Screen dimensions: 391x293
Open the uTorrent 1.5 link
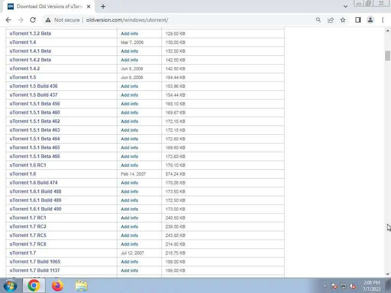click(x=23, y=77)
